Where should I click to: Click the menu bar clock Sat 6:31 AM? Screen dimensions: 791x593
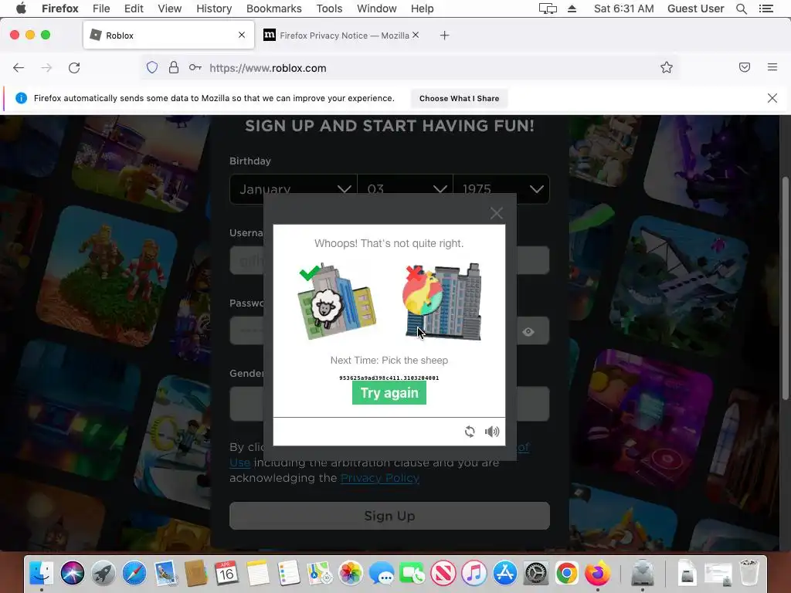624,8
